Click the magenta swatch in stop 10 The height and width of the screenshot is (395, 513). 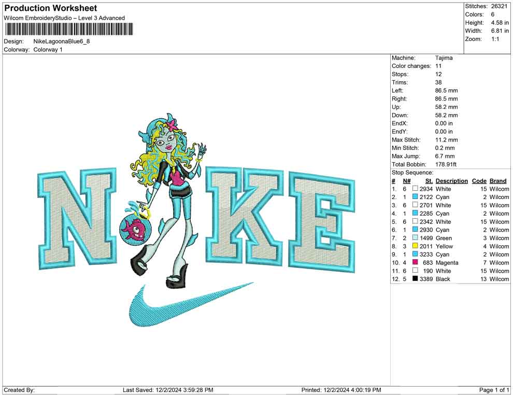point(415,262)
